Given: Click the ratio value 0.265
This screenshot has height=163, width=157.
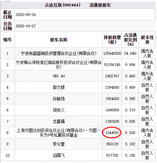Looking at the screenshot, I should click(130, 121).
